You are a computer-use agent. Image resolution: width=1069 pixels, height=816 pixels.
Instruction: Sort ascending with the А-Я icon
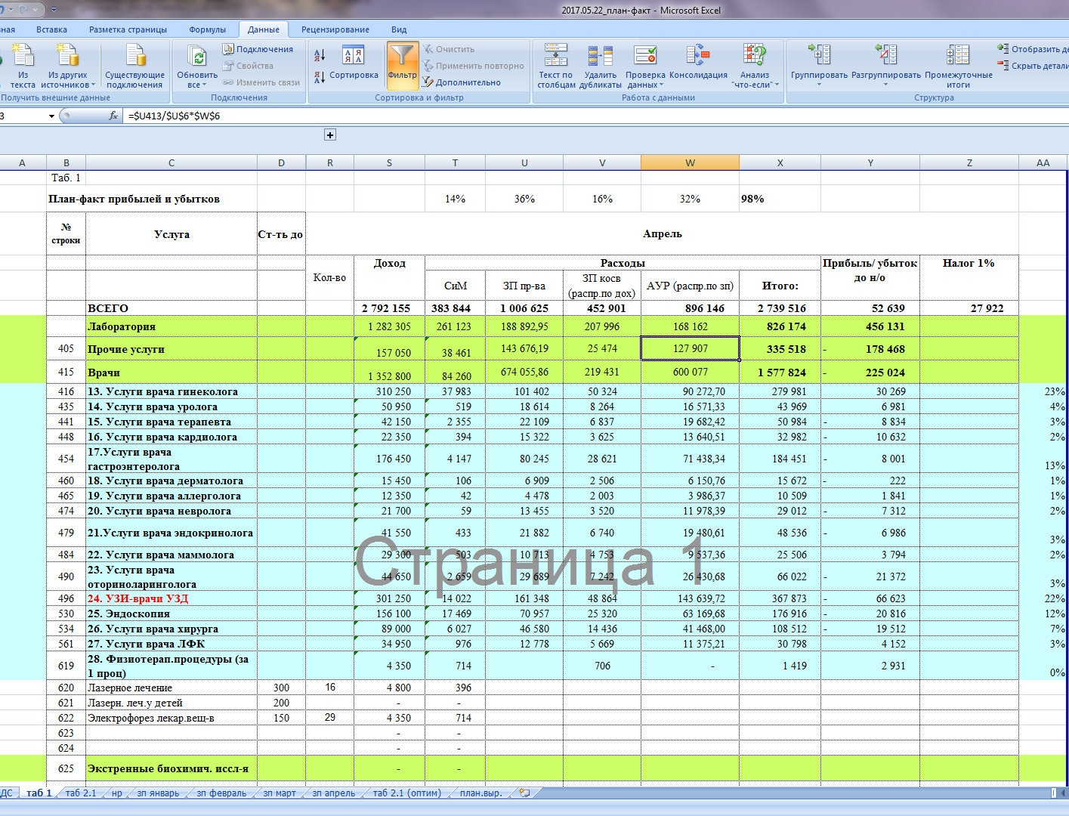click(320, 55)
